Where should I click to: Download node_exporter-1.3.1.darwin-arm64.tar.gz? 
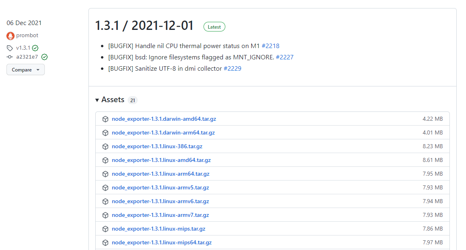point(163,132)
